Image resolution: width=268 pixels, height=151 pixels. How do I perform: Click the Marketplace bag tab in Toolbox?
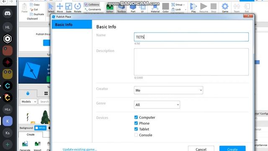click(28, 93)
